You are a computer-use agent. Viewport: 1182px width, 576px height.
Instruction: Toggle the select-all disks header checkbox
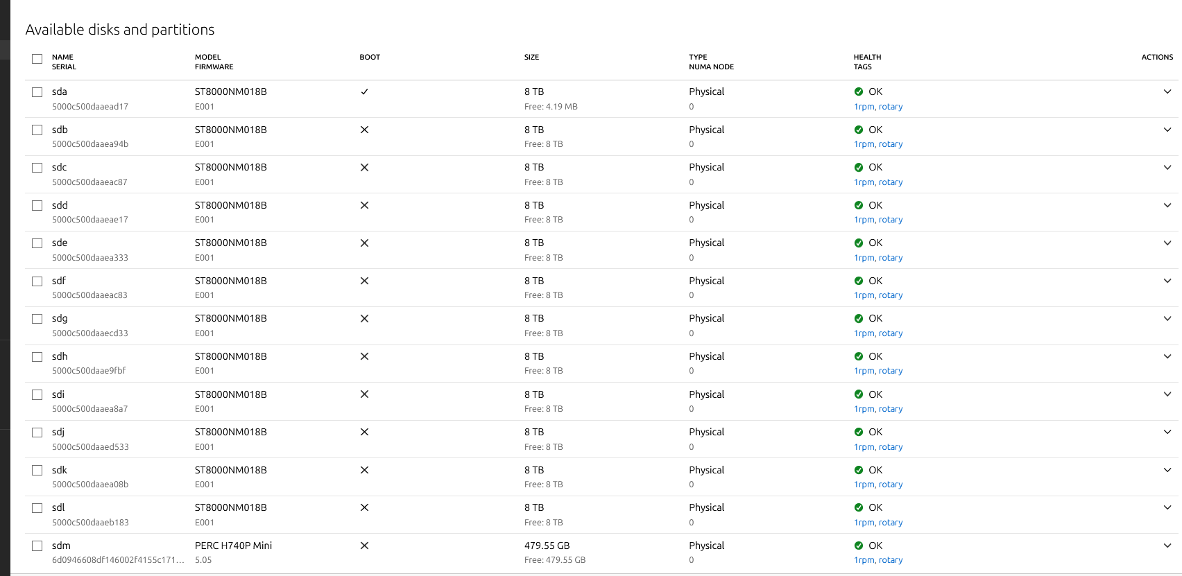coord(37,59)
